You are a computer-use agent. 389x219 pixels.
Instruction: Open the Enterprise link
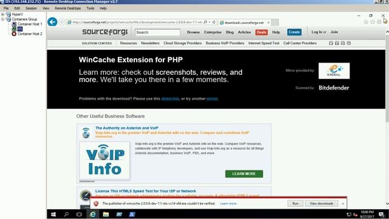pos(213,32)
